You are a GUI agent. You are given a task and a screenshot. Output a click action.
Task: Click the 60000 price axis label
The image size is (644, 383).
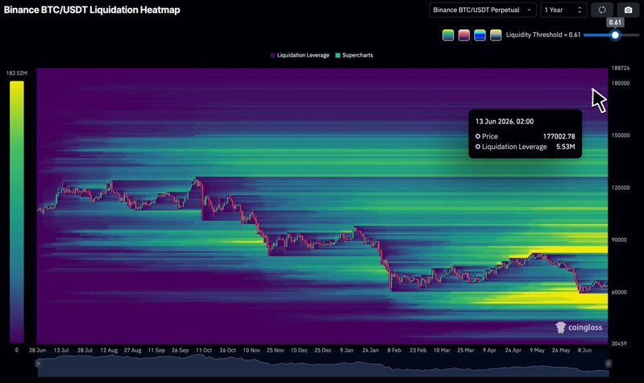click(619, 292)
